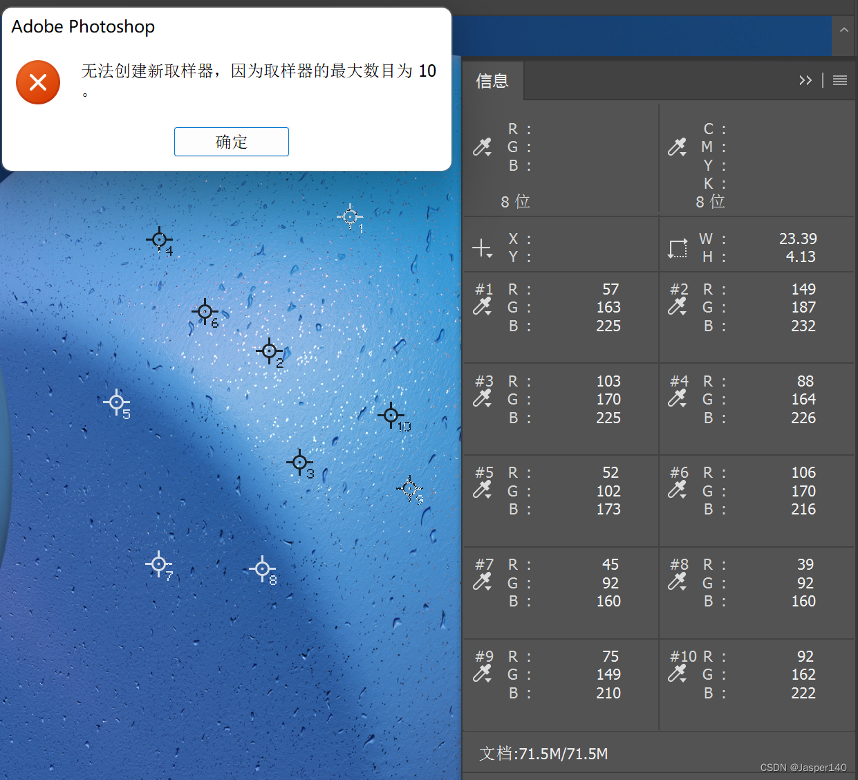Open the X Y coordinate units menu

click(x=483, y=248)
